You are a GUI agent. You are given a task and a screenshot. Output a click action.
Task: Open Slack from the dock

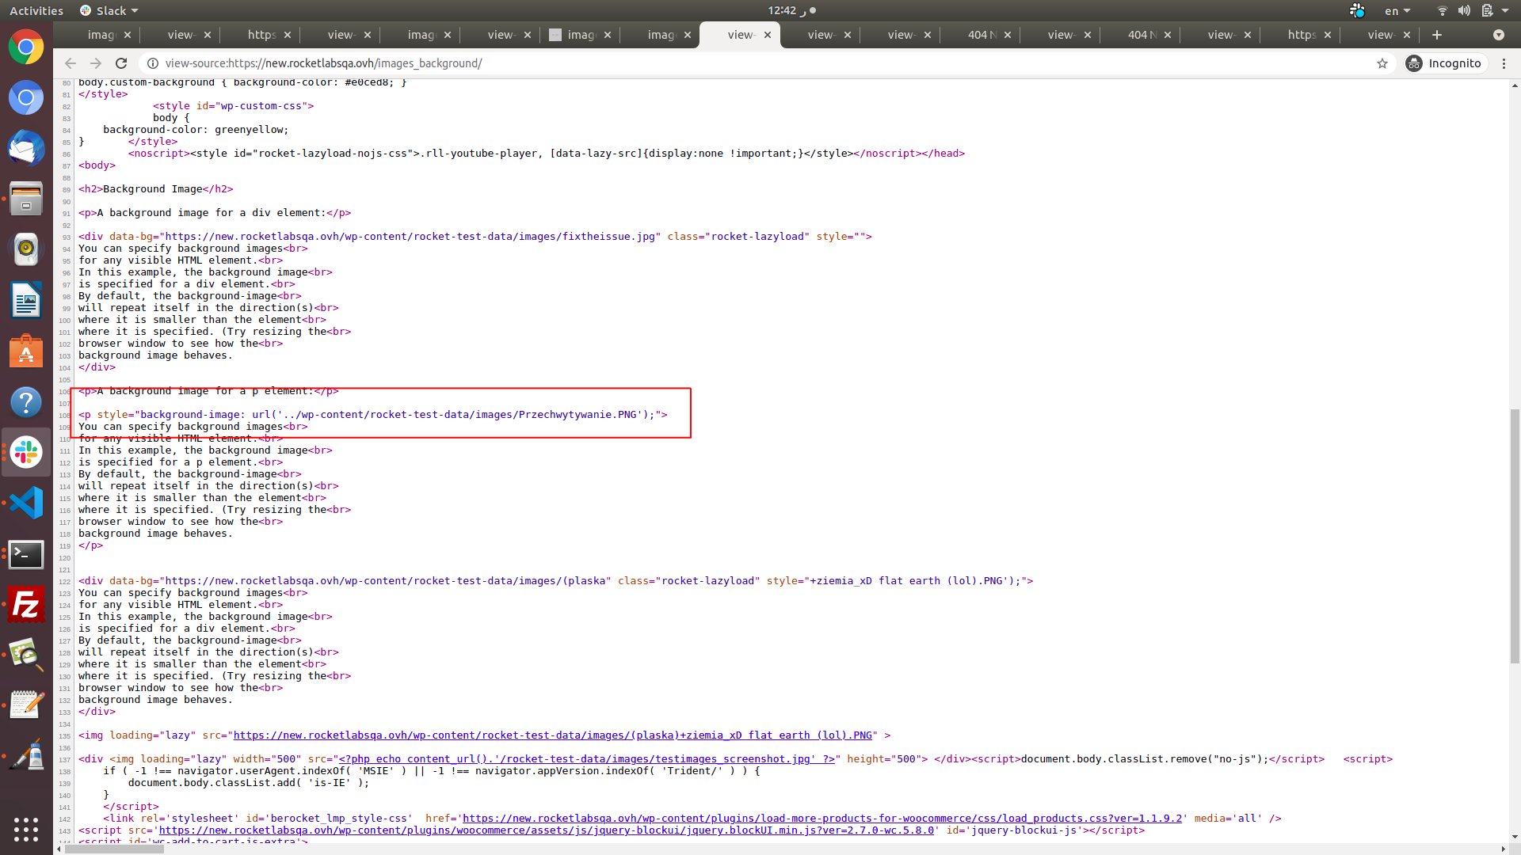[26, 452]
